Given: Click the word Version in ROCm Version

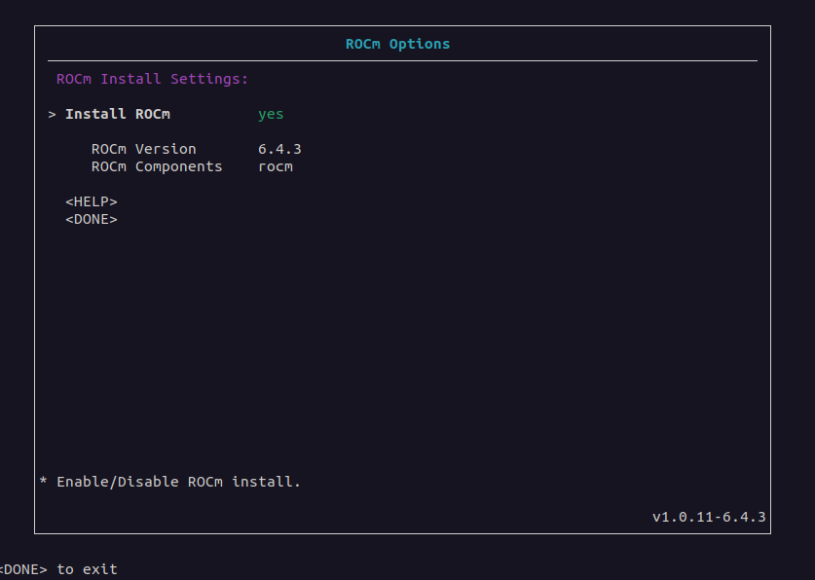Looking at the screenshot, I should (166, 149).
